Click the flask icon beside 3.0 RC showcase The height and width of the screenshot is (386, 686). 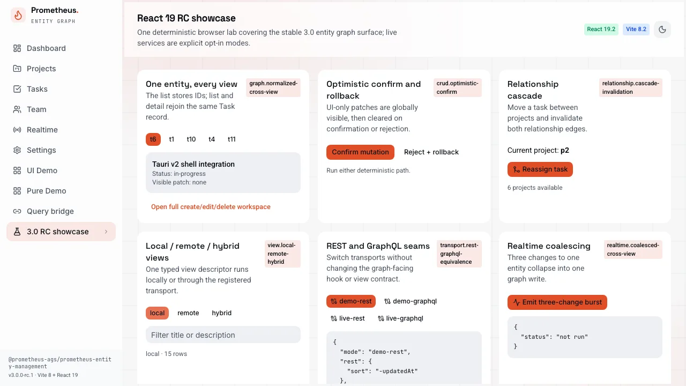17,232
